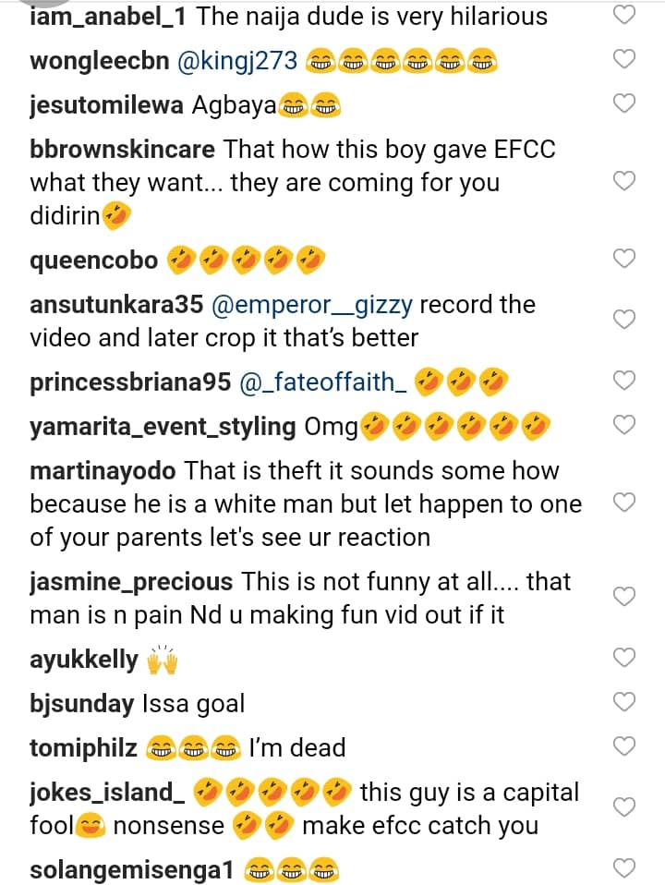Open the @kingj273 mention
665x885 pixels.
tap(236, 61)
